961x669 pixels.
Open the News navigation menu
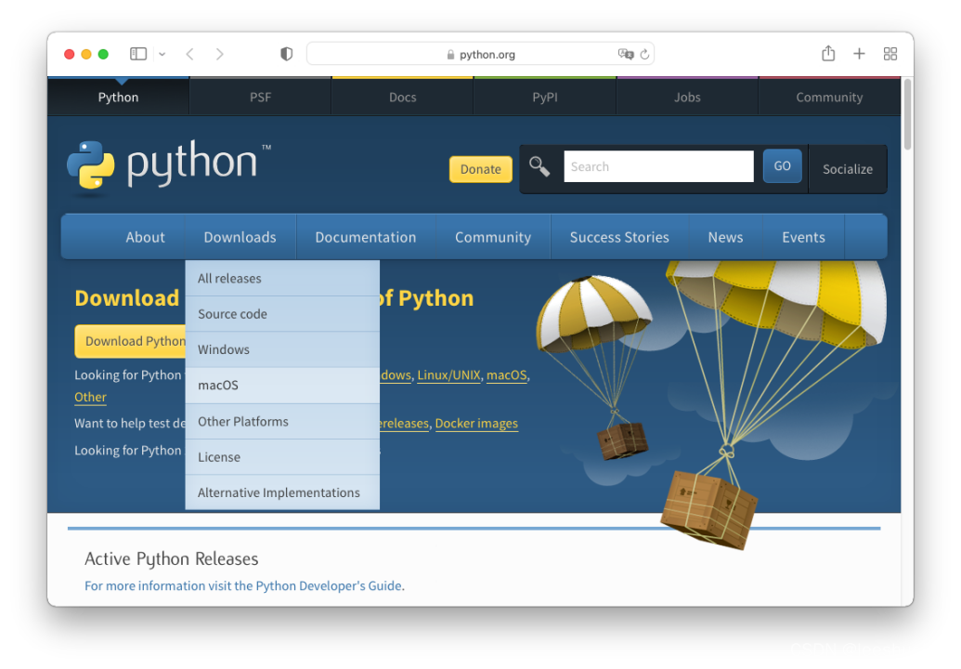point(726,237)
